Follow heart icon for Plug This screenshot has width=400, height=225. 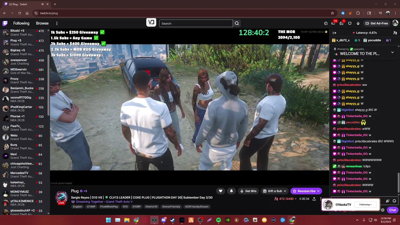coord(221,191)
